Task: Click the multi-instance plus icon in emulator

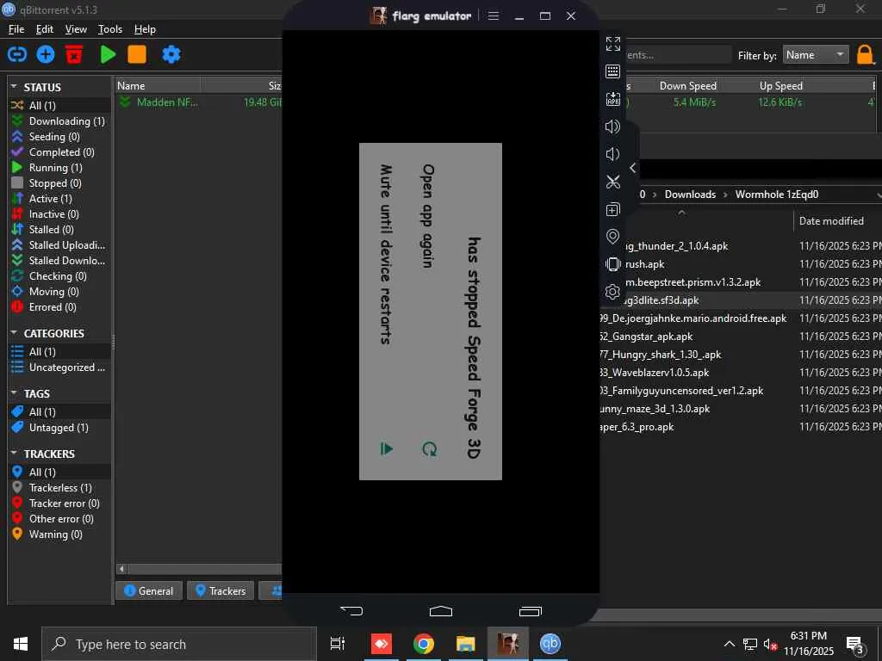Action: click(612, 209)
